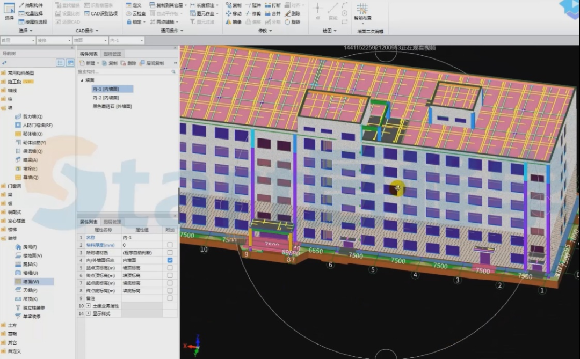This screenshot has height=359, width=580.
Task: Select the 合并 merge tool
Action: pos(273,13)
